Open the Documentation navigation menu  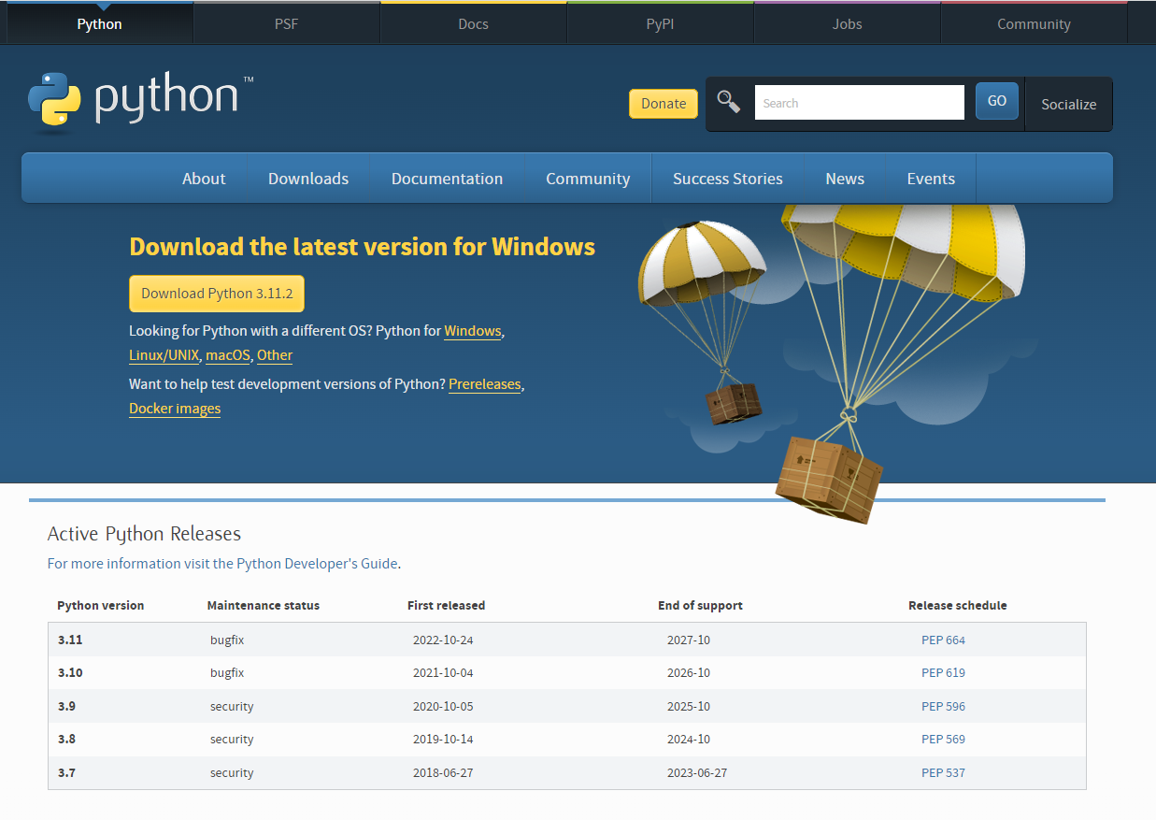(447, 179)
